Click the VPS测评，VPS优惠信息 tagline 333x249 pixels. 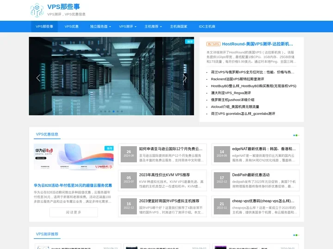(66, 14)
